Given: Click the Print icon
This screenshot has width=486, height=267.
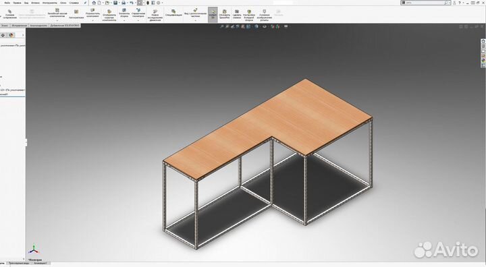Looking at the screenshot, I should (124, 3).
